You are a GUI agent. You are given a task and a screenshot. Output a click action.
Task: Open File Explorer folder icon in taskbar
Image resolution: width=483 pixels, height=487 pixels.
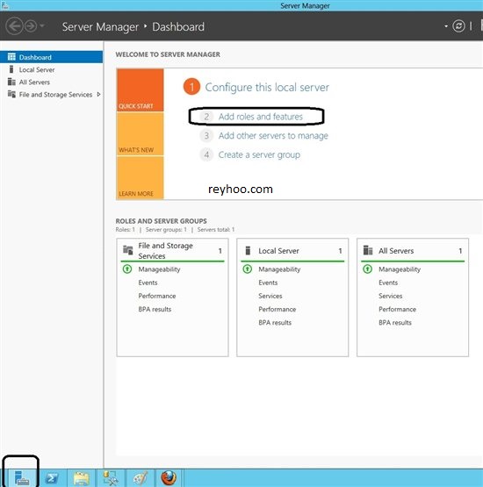[81, 477]
